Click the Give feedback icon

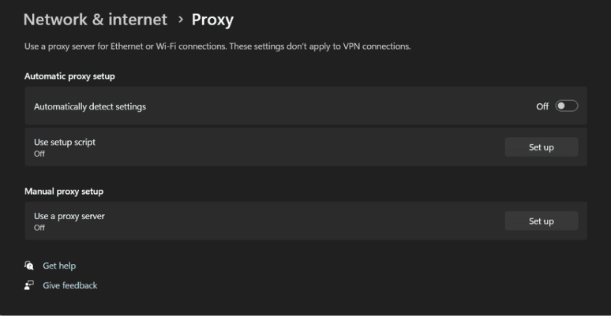[29, 285]
